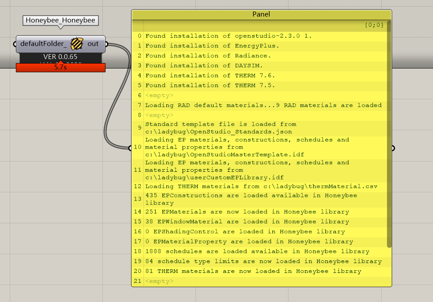Click the OpenStudio_Standards.json path text
Viewport: 433px width, 302px height.
pyautogui.click(x=218, y=132)
